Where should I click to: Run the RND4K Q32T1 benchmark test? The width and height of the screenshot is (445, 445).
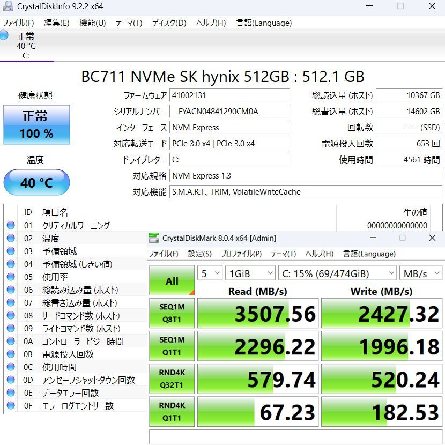[172, 379]
